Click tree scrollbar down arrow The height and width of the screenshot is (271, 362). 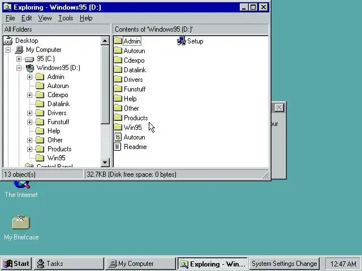pos(105,163)
